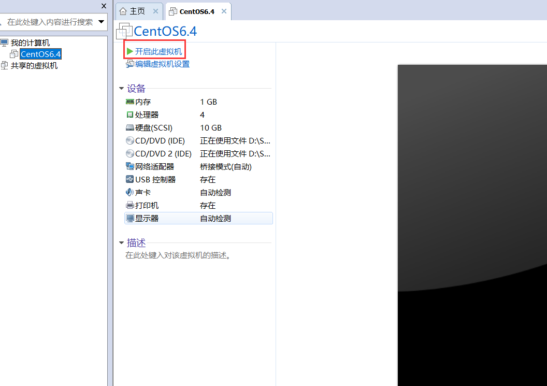Click the large CentOS6.4 title heading

coord(165,31)
